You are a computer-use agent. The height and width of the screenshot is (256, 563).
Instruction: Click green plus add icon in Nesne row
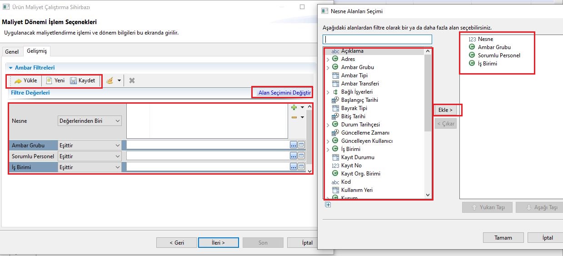[x=294, y=107]
